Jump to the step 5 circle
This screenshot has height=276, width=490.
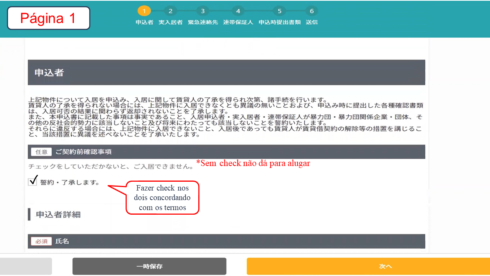coord(279,11)
